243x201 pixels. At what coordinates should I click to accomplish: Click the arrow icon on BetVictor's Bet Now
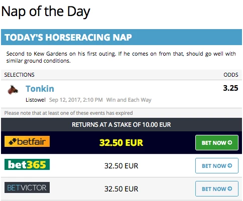(230, 188)
